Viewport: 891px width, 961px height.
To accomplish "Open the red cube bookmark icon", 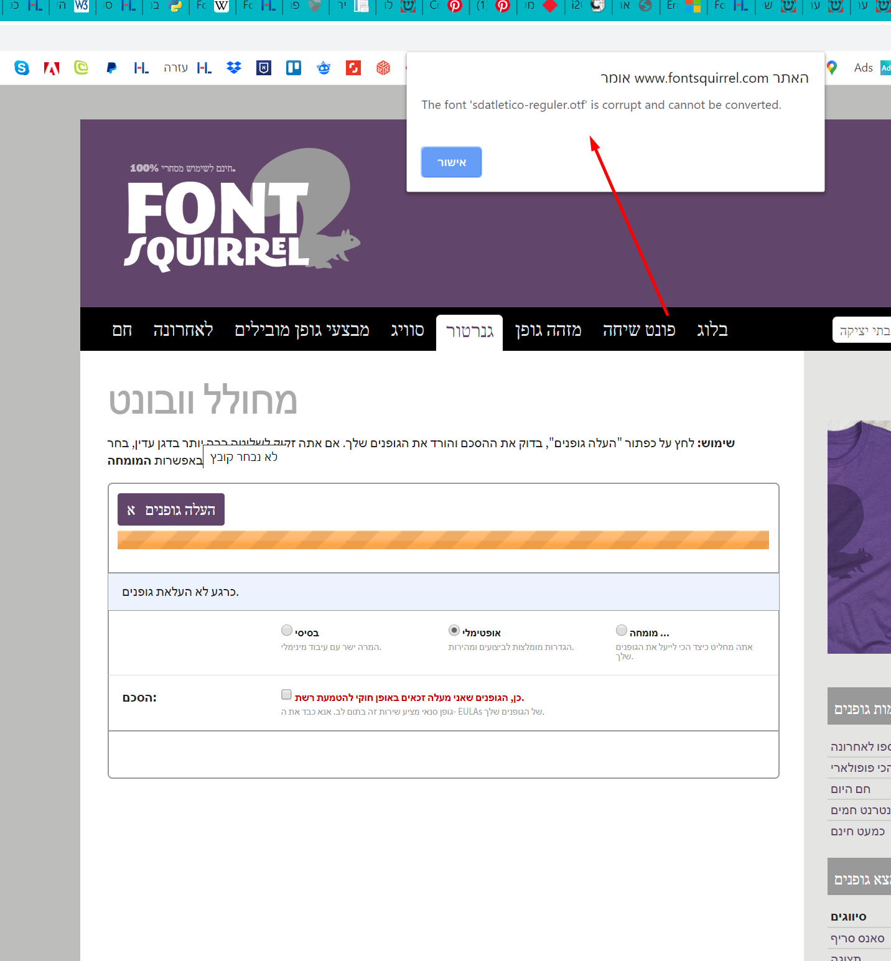I will [383, 68].
